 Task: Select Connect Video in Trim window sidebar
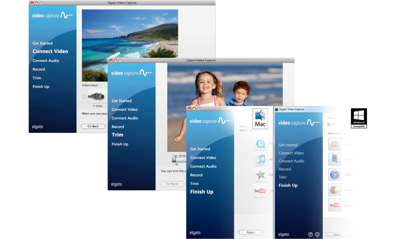click(125, 109)
